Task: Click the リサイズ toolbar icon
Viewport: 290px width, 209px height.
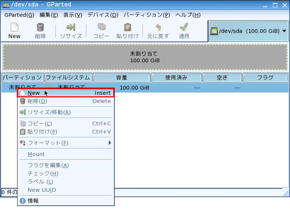Action: coord(71,28)
